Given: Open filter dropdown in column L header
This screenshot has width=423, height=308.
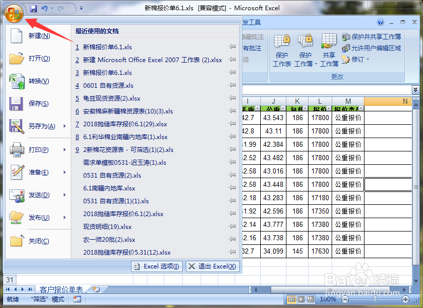Looking at the screenshot, I should tap(329, 108).
